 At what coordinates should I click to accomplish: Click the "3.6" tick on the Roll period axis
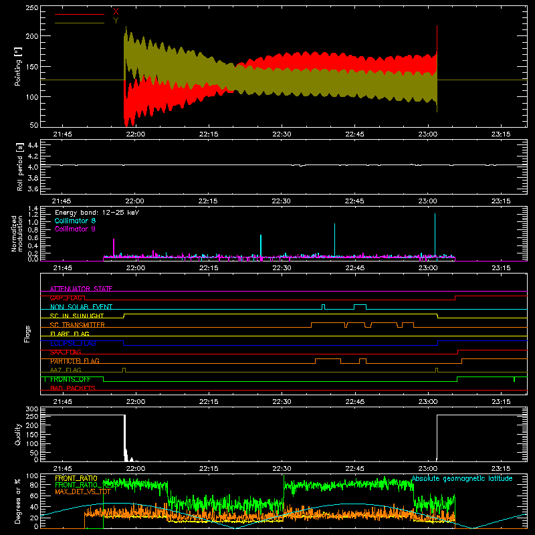[x=33, y=189]
